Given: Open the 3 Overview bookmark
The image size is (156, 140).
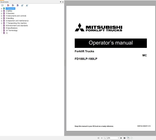Looking at the screenshot, I should click(10, 13).
